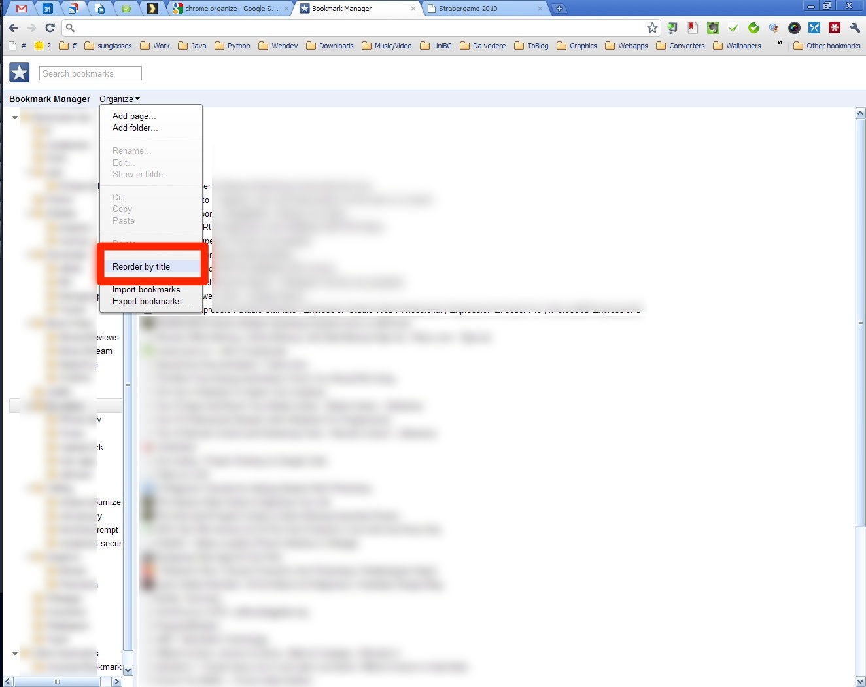Click the green circle checkmark extension icon
866x687 pixels.
click(x=753, y=27)
